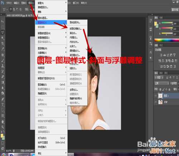Choose Add to Selection mode in options bar
Viewport: 179px width, 156px height.
14,9
